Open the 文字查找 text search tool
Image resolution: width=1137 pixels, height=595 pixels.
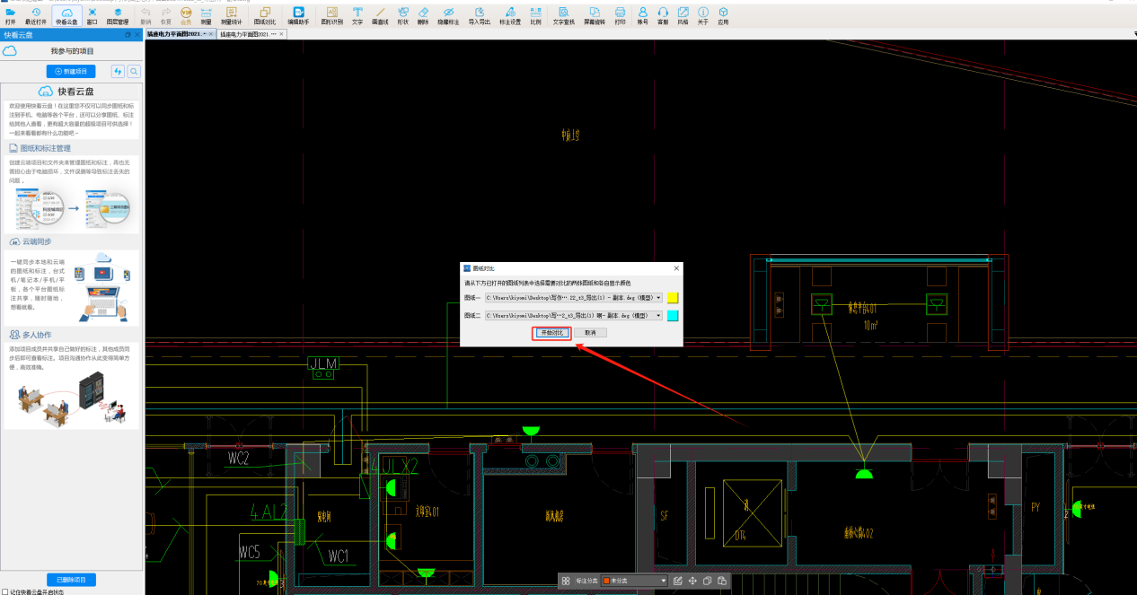(564, 14)
